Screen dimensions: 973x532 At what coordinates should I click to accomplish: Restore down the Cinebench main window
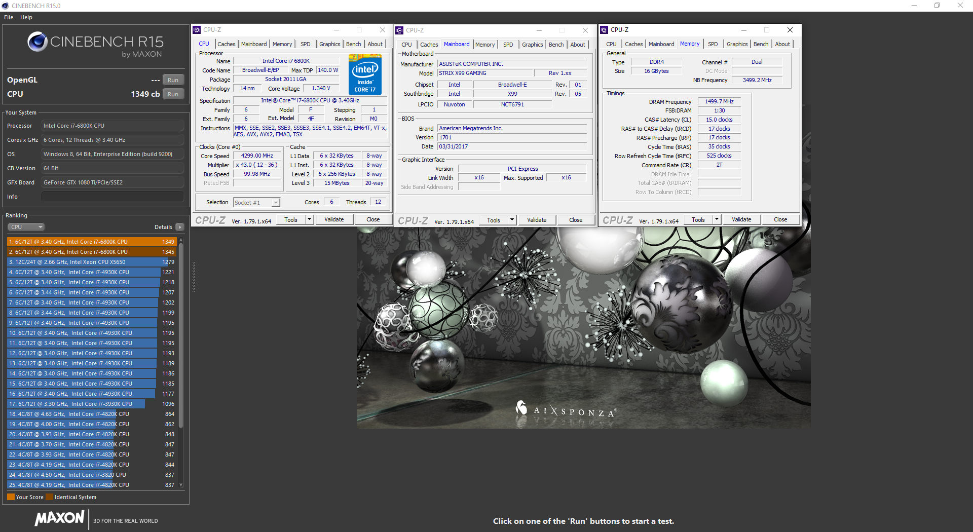(x=937, y=6)
